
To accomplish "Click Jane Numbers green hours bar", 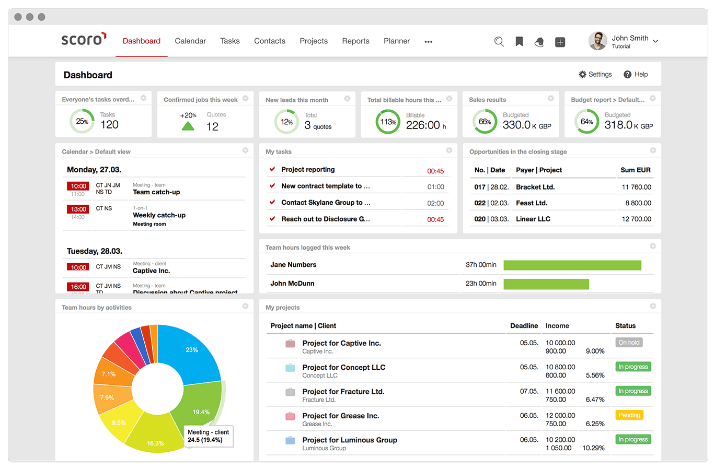I will (x=572, y=265).
